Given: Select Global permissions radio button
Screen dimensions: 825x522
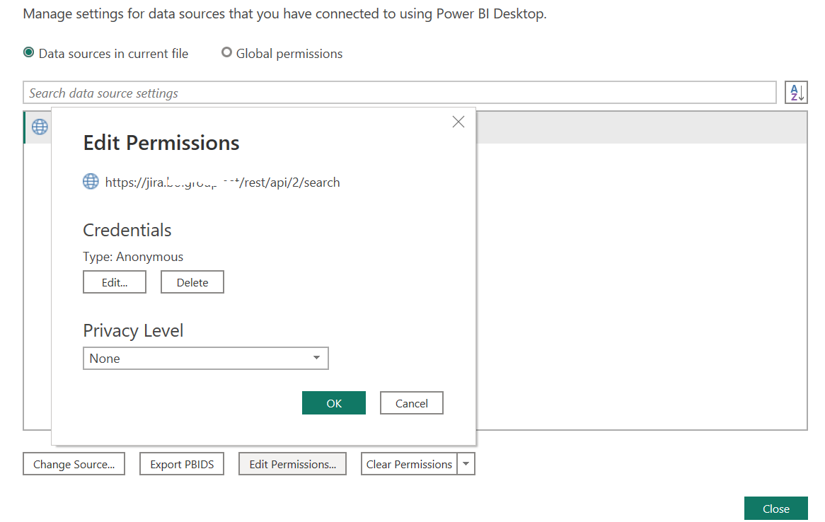Looking at the screenshot, I should [227, 52].
